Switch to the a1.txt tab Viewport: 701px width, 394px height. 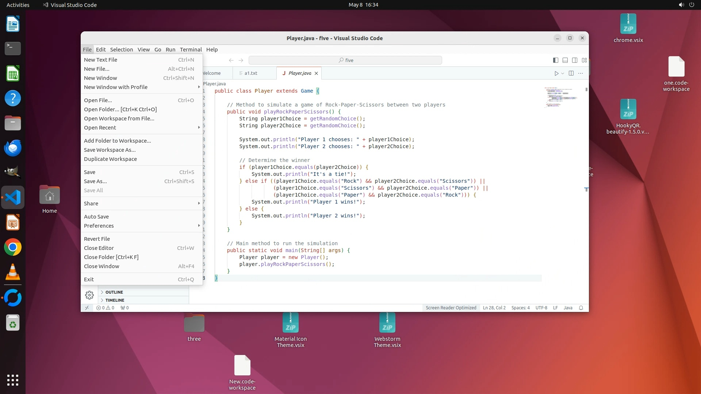[250, 73]
